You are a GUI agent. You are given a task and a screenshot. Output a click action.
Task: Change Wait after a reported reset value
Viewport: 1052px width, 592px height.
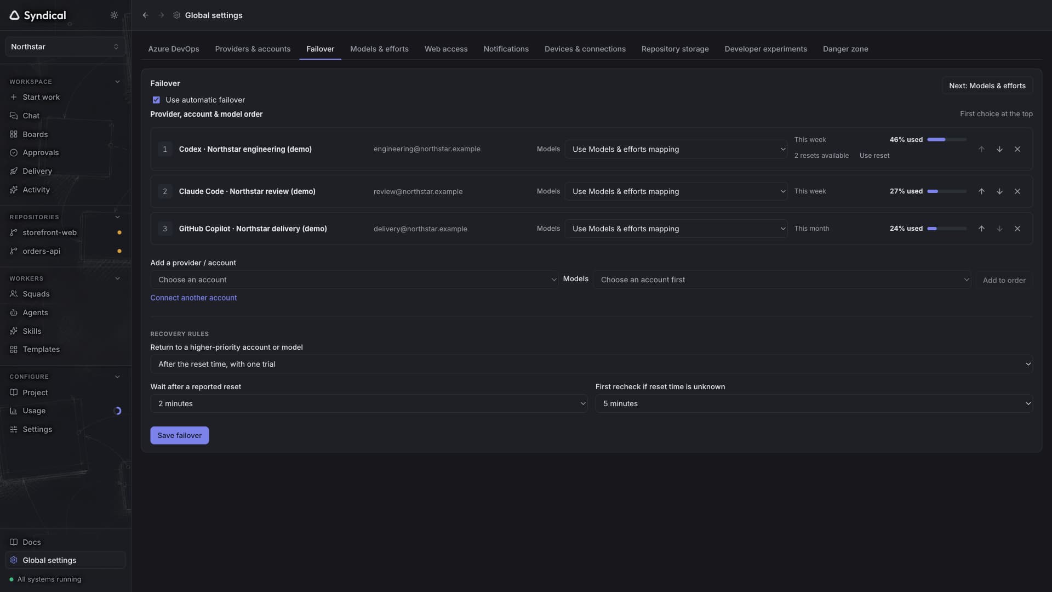pyautogui.click(x=369, y=403)
